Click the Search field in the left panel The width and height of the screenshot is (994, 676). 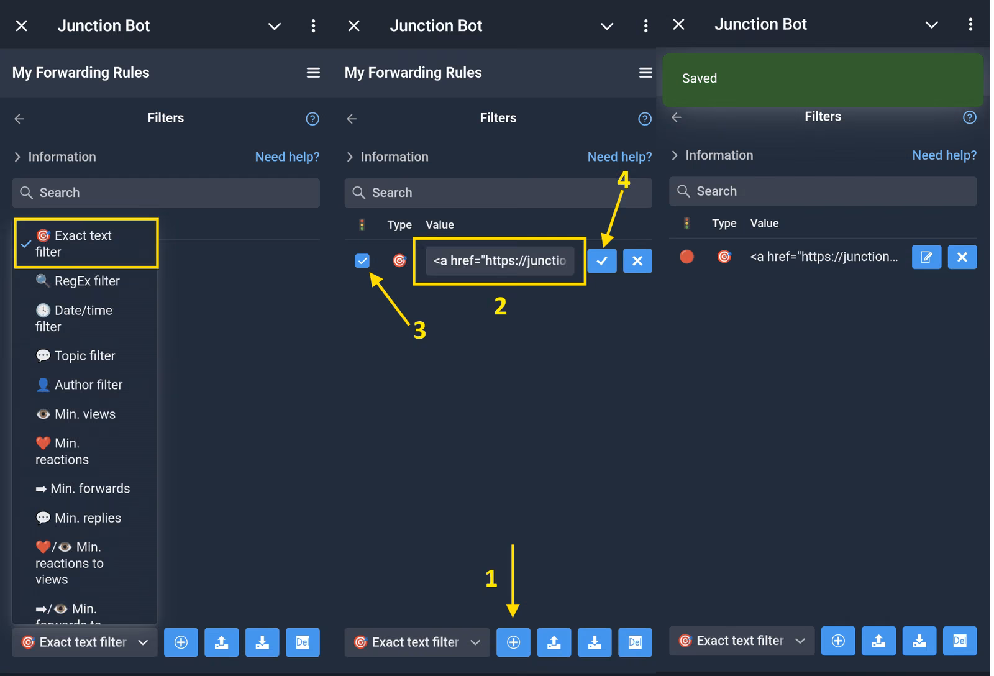point(166,193)
